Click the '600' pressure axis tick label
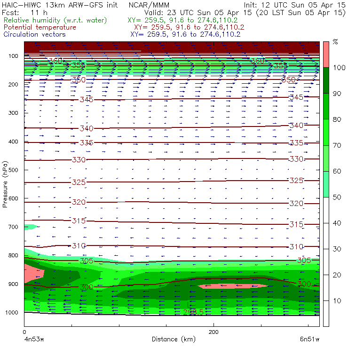Image resolution: width=348 pixels, height=348 pixels. click(13, 198)
